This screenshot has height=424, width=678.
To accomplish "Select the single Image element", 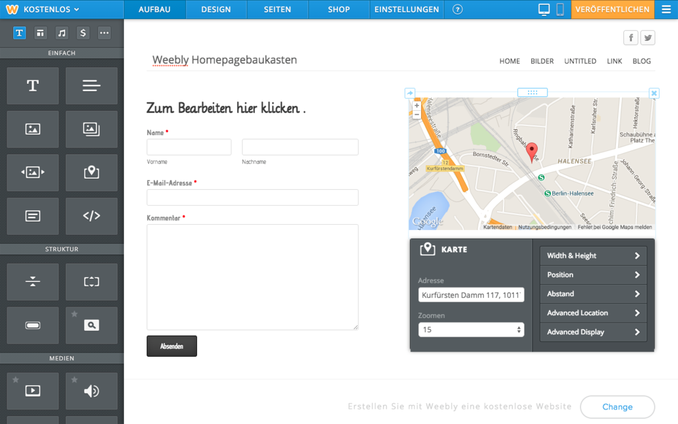I will click(33, 129).
